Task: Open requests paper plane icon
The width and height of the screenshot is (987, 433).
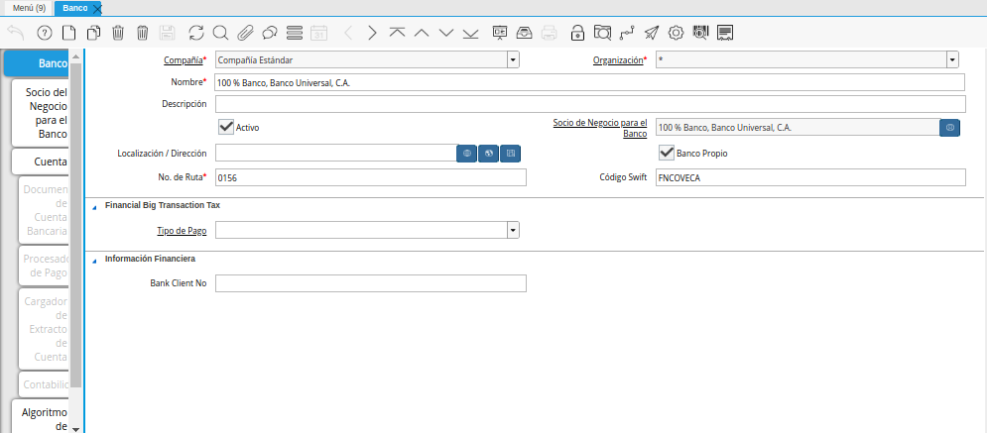Action: (652, 33)
